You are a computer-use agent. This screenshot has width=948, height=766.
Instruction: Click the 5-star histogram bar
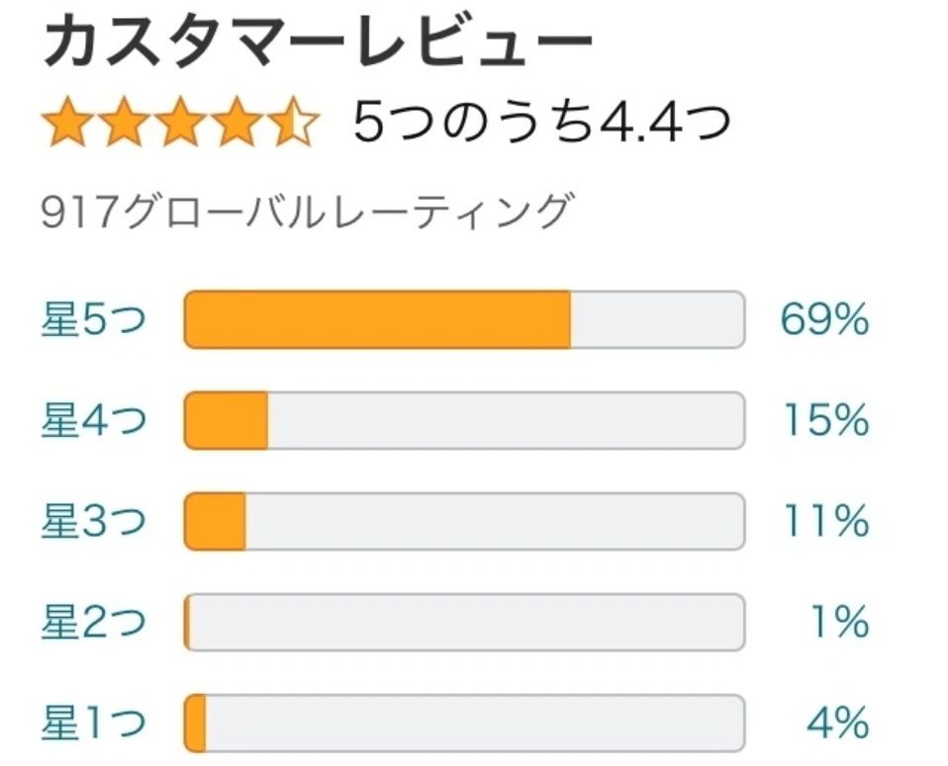point(464,320)
